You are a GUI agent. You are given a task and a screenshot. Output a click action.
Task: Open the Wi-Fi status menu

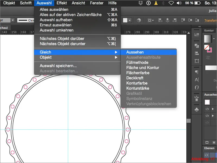pyautogui.click(x=171, y=3)
